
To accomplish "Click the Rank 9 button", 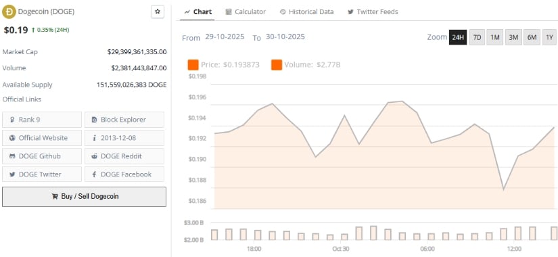I will [x=42, y=120].
